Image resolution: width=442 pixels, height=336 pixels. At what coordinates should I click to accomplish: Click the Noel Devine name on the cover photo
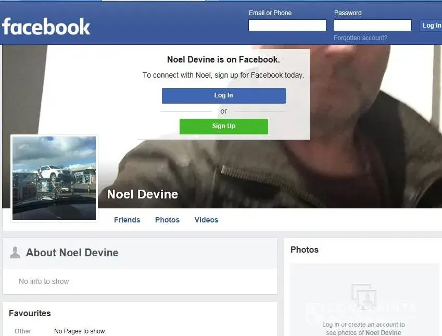(x=142, y=194)
